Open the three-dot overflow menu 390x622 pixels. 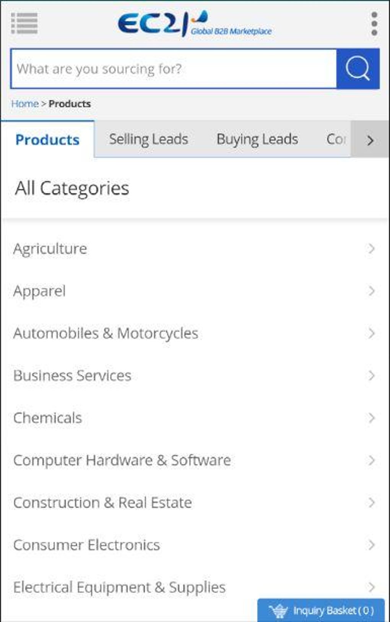(x=373, y=23)
